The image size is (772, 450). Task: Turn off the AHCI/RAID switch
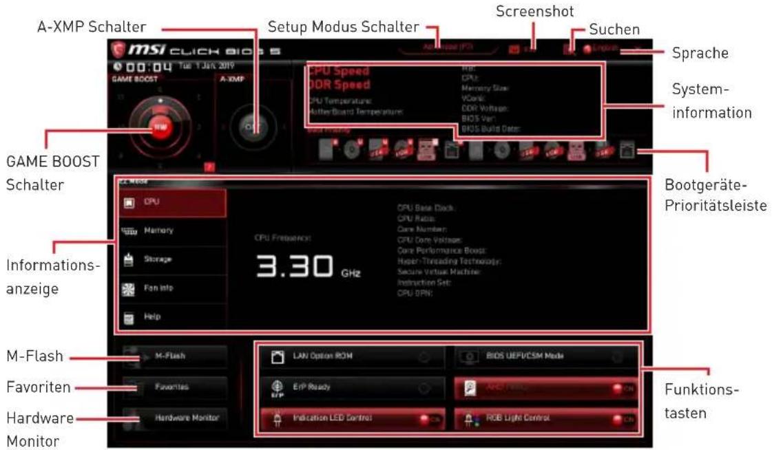[x=623, y=389]
